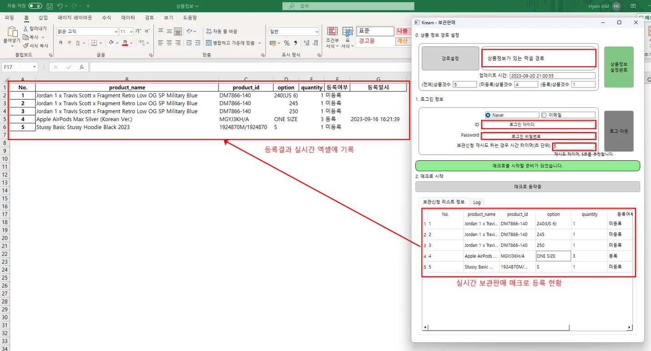Toggle bold 가 formatting in Excel

(x=61, y=43)
